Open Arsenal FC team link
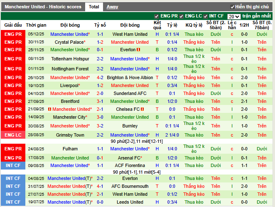 click(129, 158)
